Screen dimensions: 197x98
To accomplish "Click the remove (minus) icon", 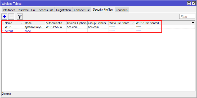I will click(11, 16).
